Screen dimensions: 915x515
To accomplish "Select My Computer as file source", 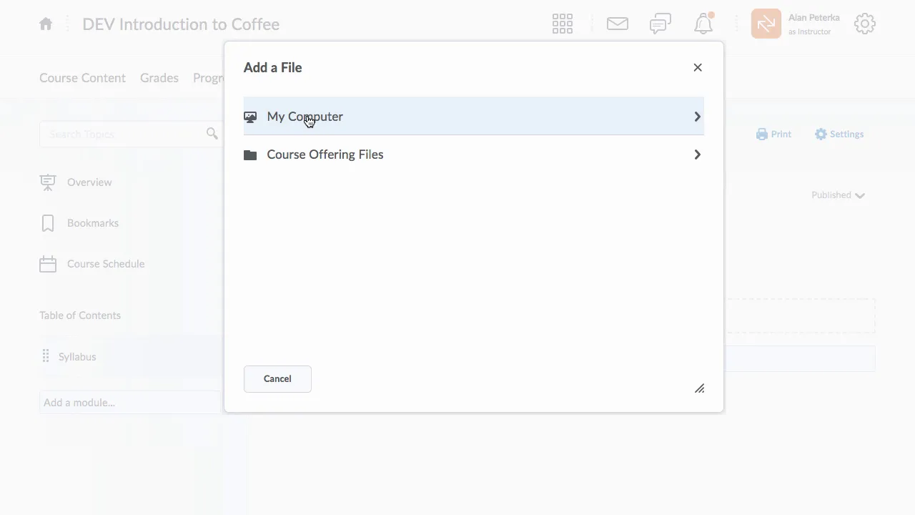I will tap(474, 117).
